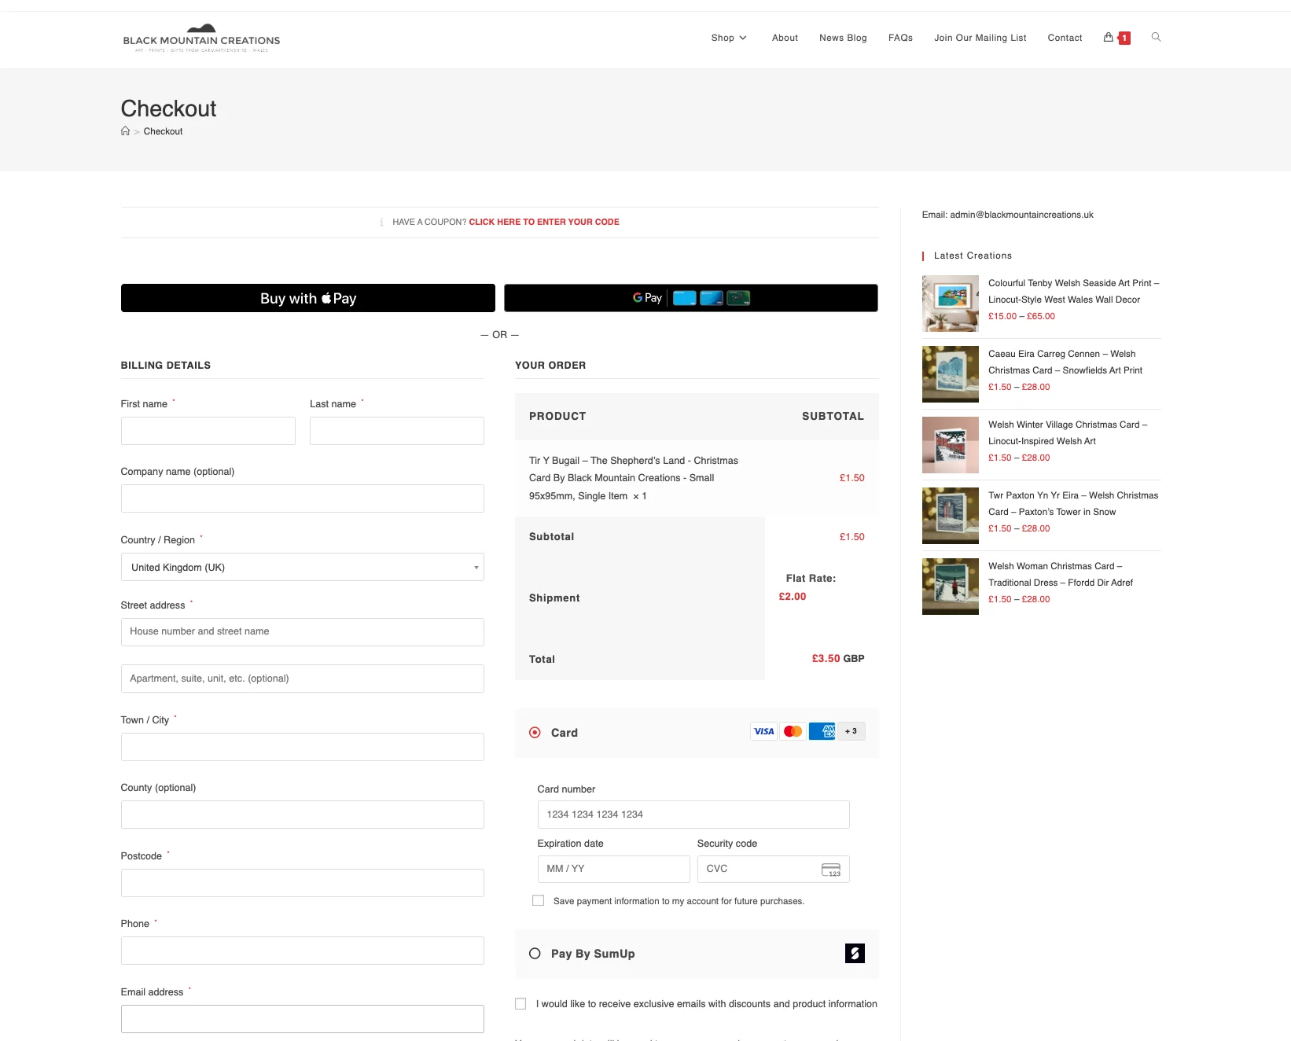
Task: Click the Black Mountain Creations logo
Action: 201,38
